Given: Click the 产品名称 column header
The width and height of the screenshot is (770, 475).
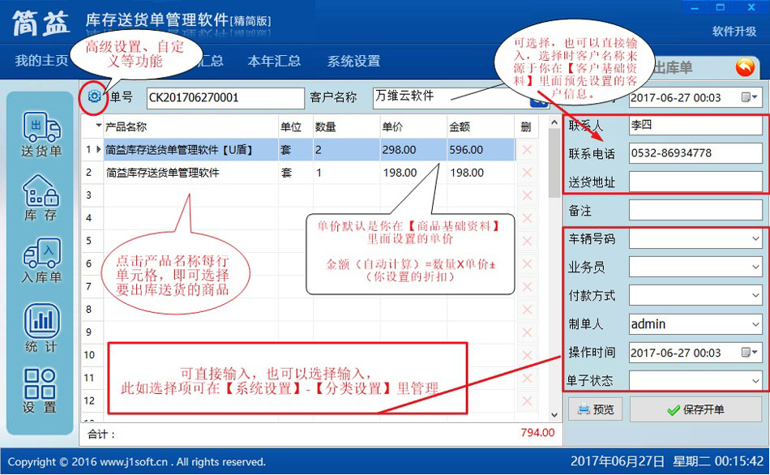Looking at the screenshot, I should pos(190,126).
